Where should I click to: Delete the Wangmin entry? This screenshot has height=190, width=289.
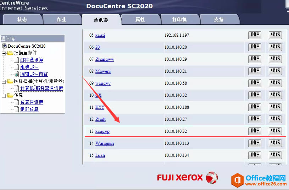[255, 143]
